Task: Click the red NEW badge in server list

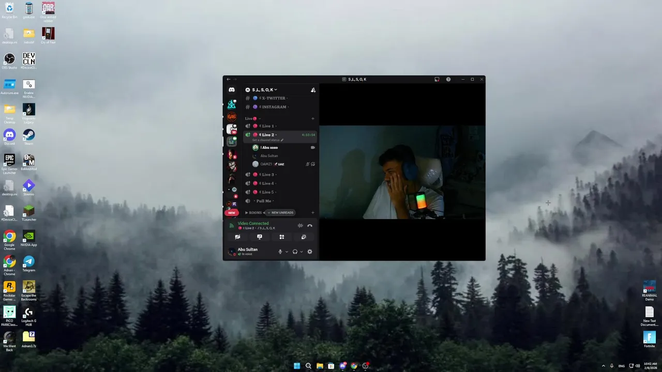Action: click(232, 213)
